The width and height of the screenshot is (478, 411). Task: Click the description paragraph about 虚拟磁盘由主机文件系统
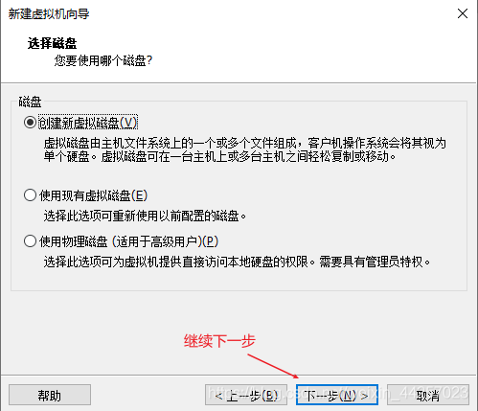click(244, 149)
